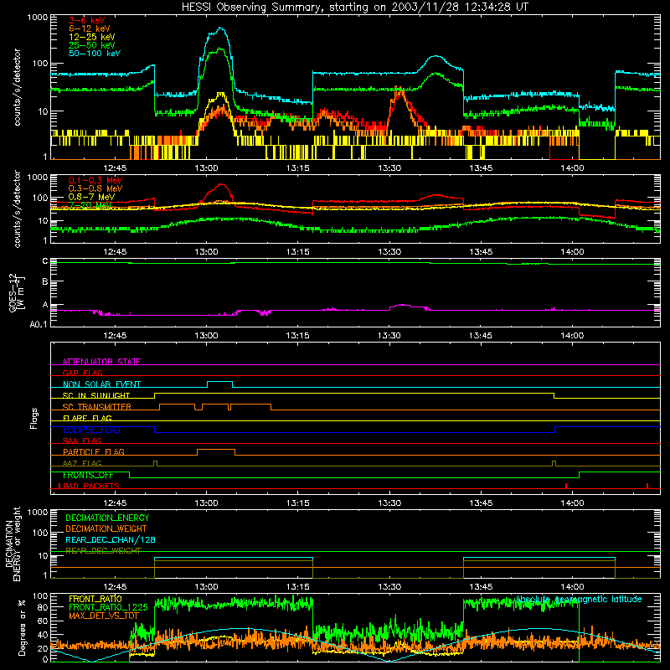
Task: Select the FLARE_FLAG label
Action: 87,418
